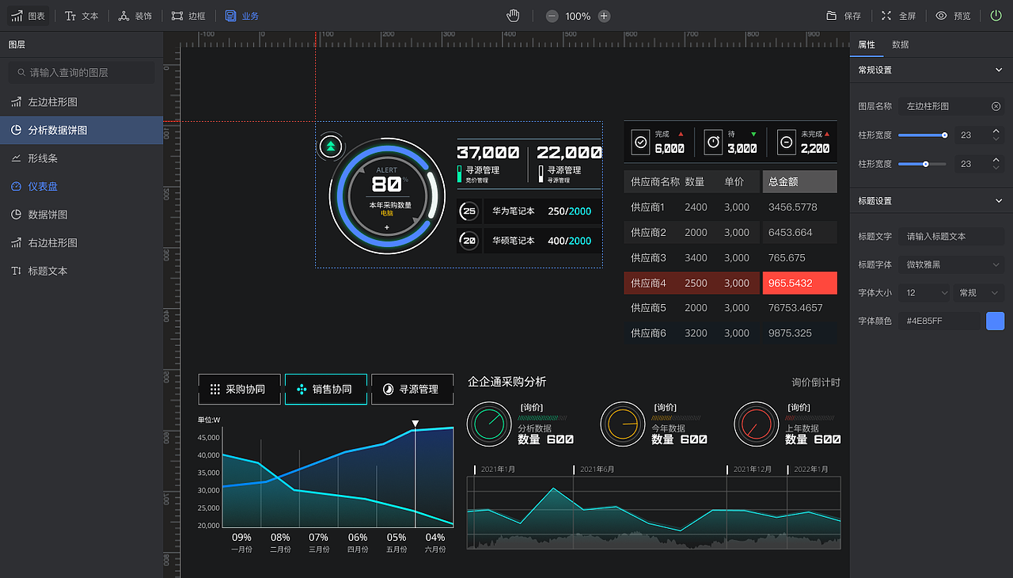Select the 右边柱形图 layer
Viewport: 1013px width, 578px height.
[x=82, y=242]
